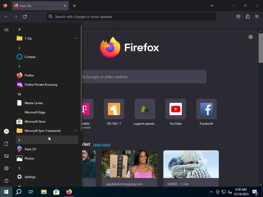This screenshot has height=197, width=263.
Task: Open Settings from Start app list
Action: [x=47, y=177]
